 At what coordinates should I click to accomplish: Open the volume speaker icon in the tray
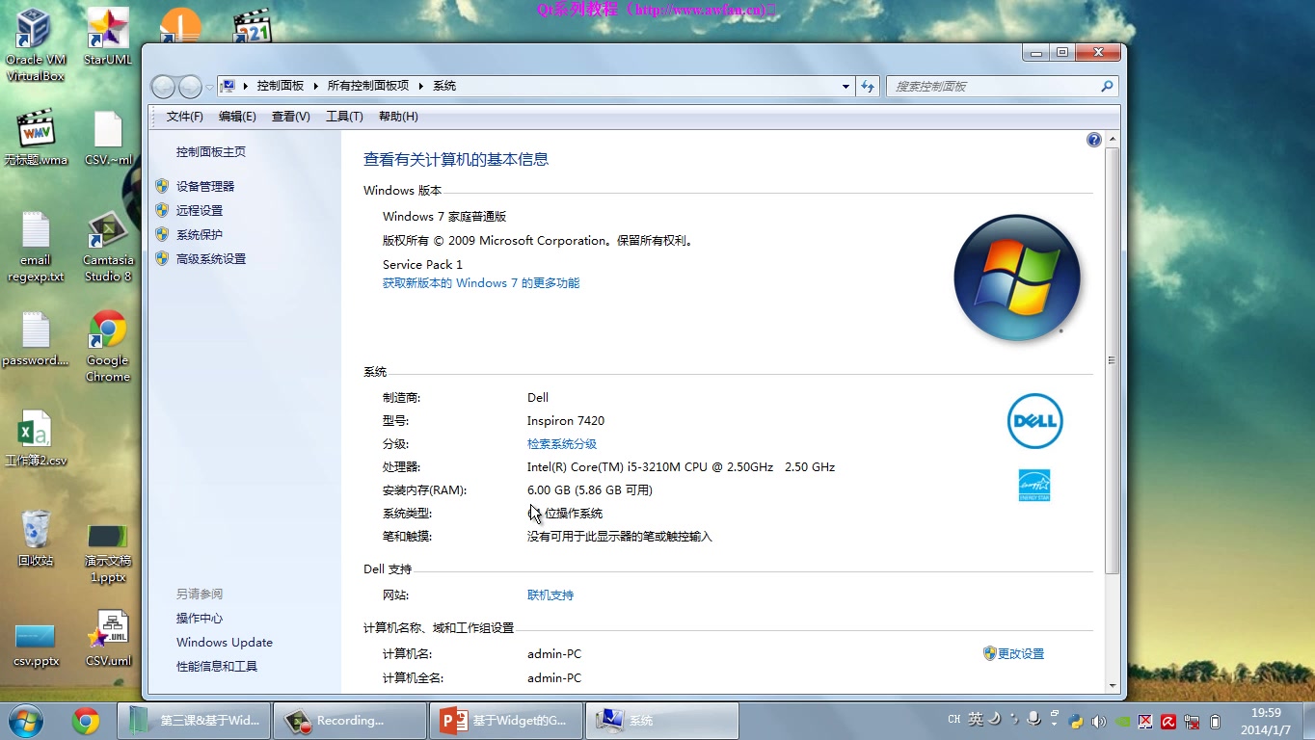pyautogui.click(x=1098, y=720)
